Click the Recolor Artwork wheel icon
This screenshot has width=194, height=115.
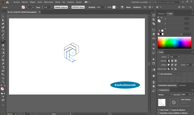(x=122, y=7)
